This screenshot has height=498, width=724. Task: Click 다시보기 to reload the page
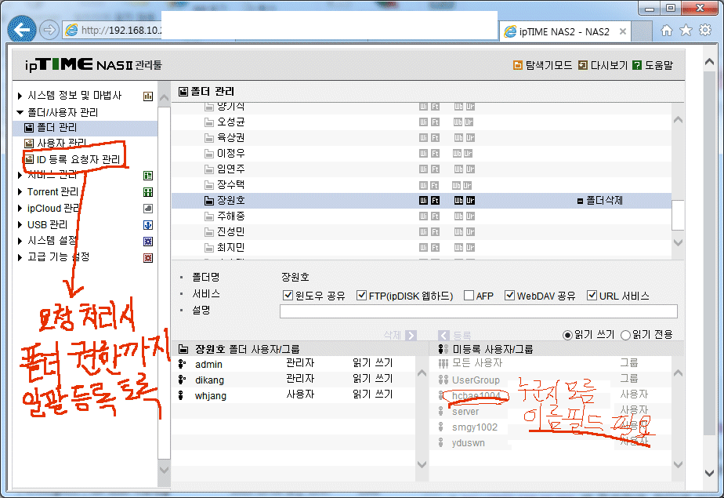pyautogui.click(x=603, y=65)
